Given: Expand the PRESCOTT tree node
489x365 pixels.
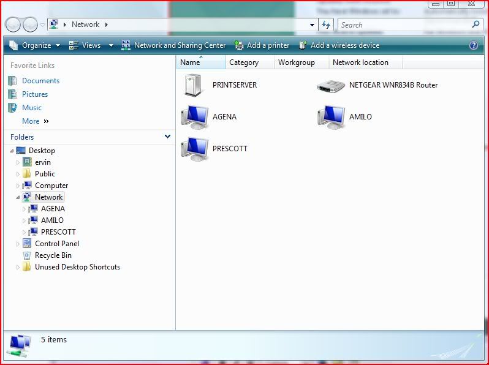Looking at the screenshot, I should point(24,232).
